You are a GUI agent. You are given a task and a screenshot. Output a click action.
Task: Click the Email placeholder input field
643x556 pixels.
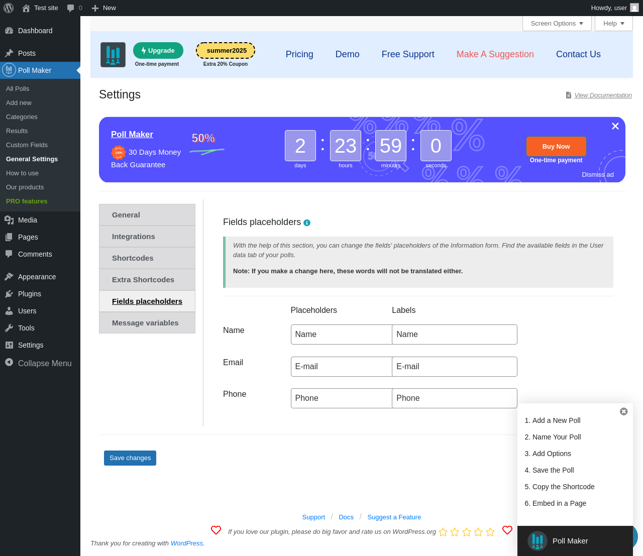click(342, 367)
